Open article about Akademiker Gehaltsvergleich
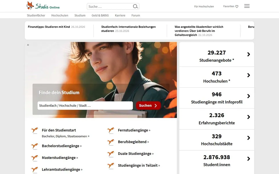 click(199, 31)
